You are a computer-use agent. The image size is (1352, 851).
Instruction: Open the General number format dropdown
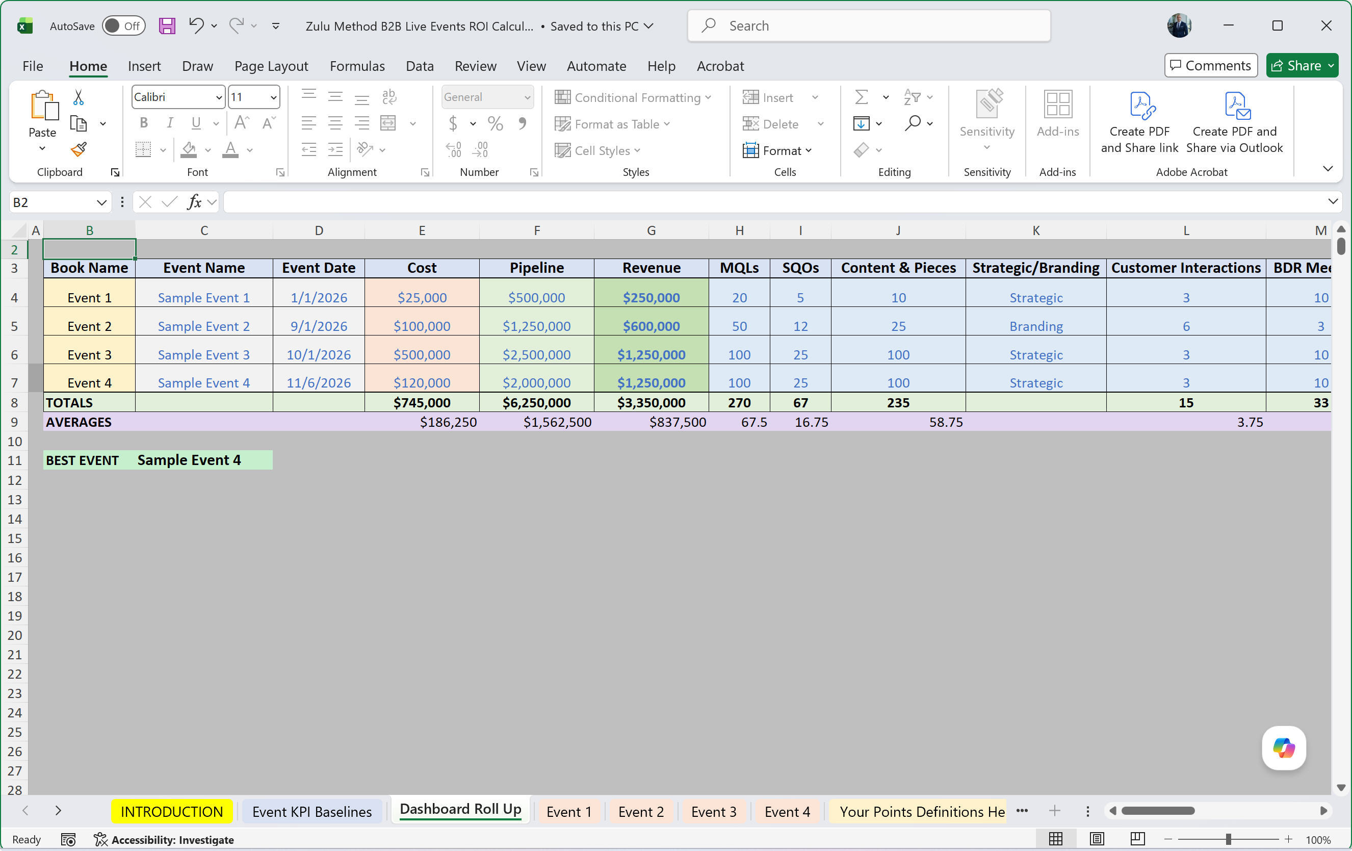527,97
